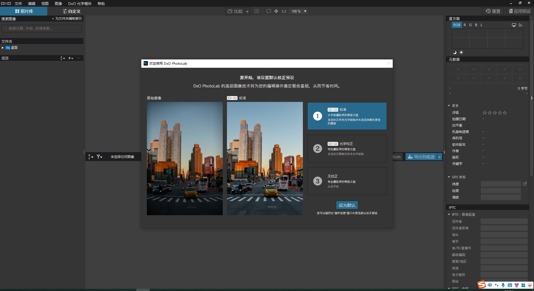Click the 应用预设 button

[520, 11]
